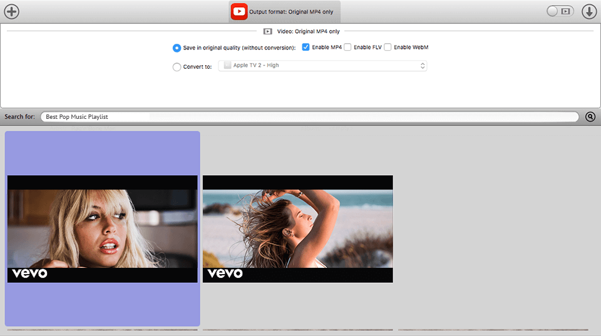601x336 pixels.
Task: Open the Apple TV 2 - High dropdown
Action: point(323,66)
